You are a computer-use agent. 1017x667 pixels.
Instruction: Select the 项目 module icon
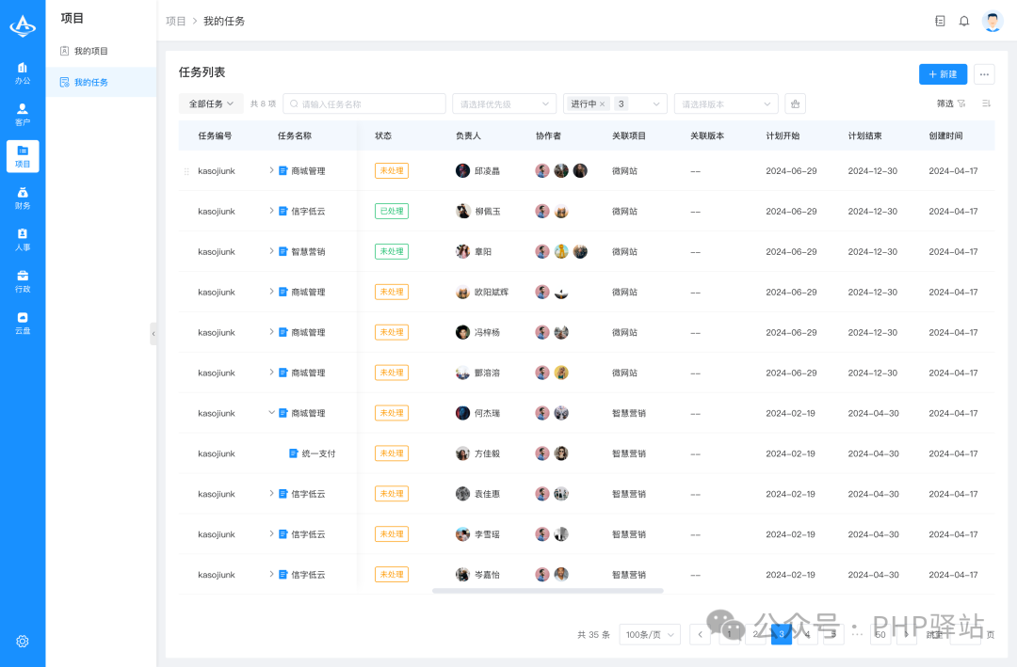click(x=23, y=156)
